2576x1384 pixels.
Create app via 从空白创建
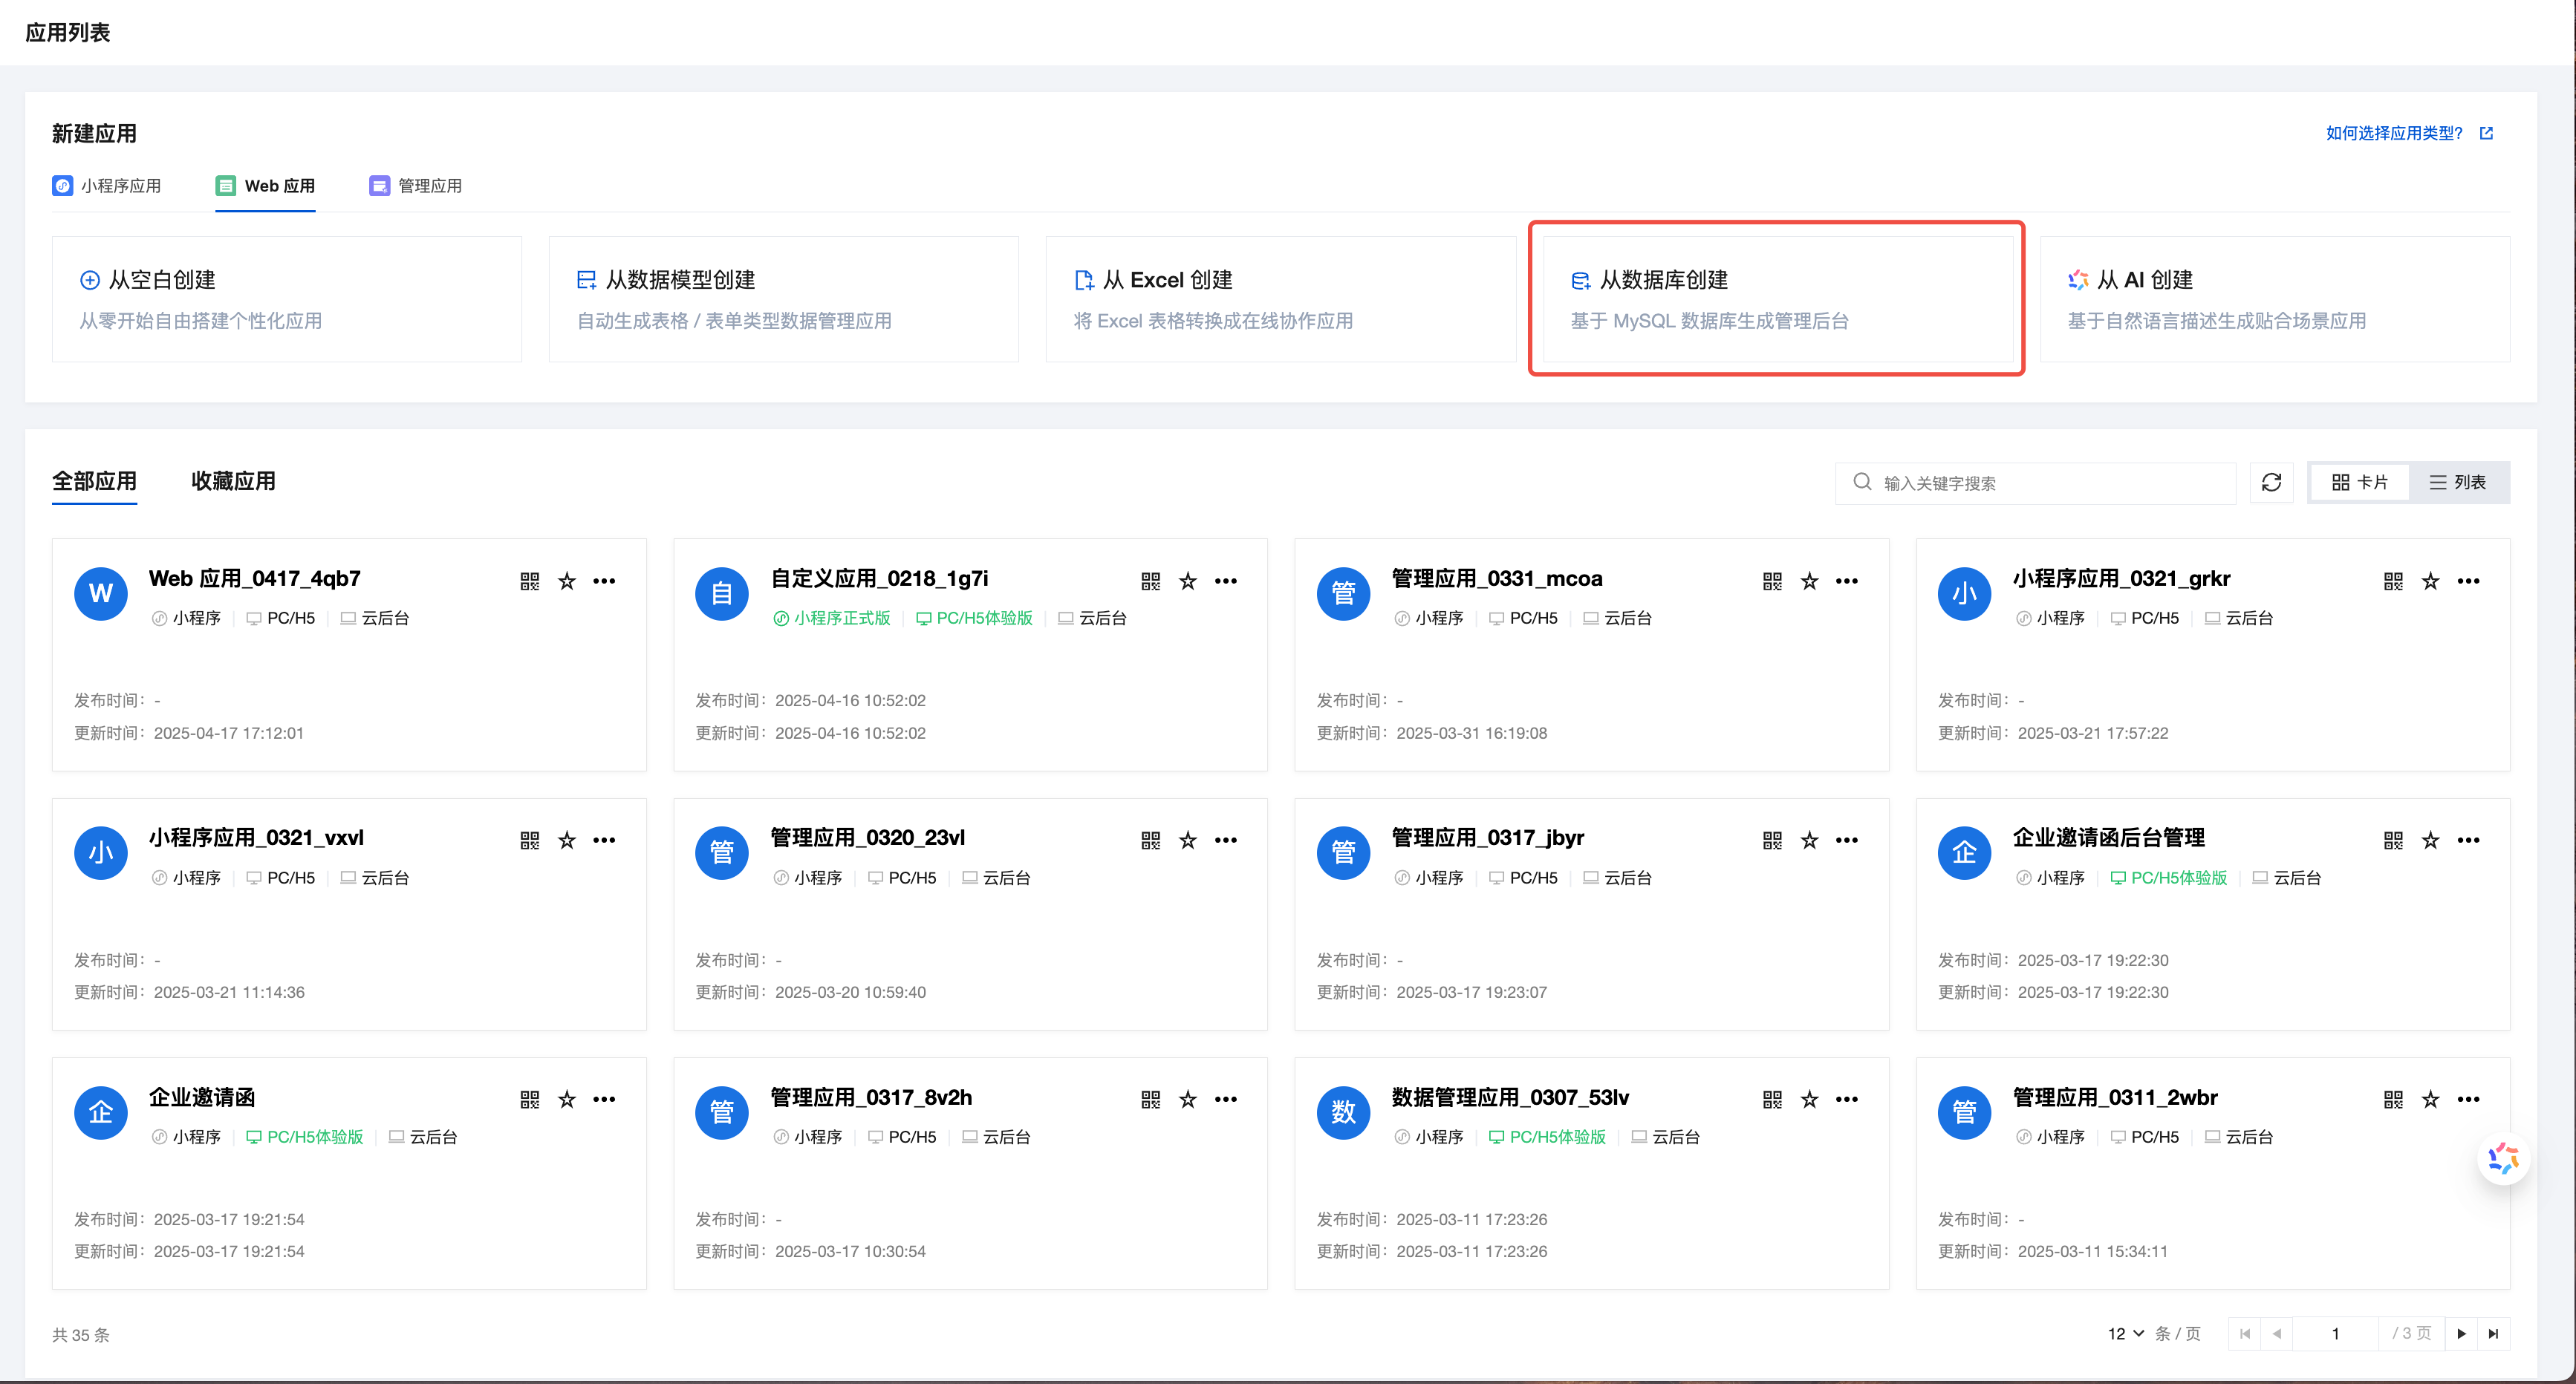287,298
